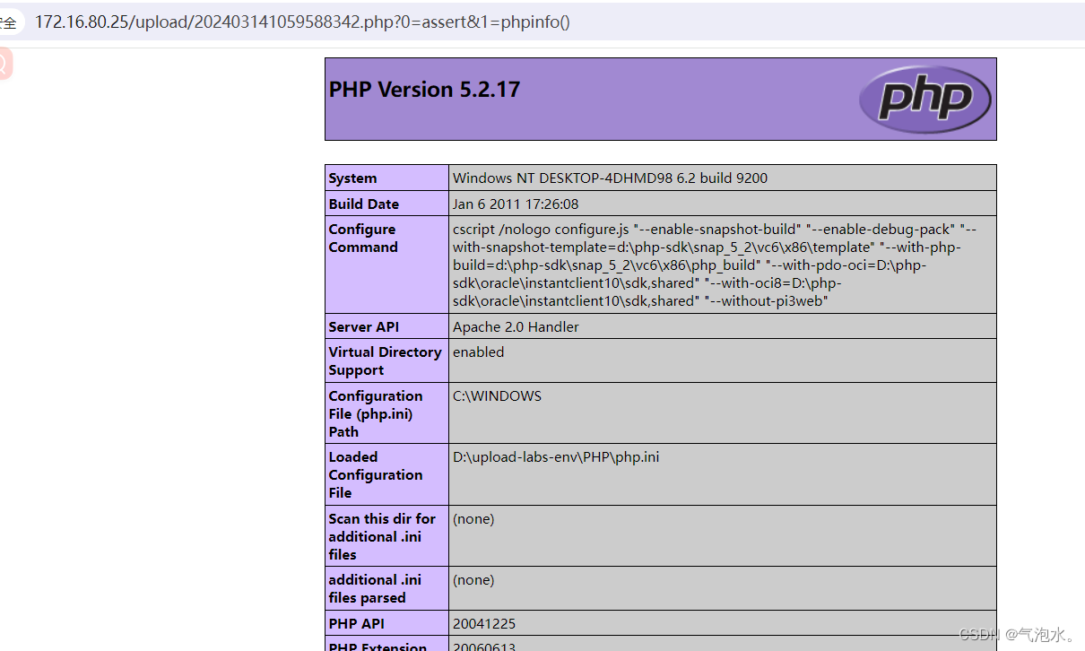Select the (none) value for Scan this dir
This screenshot has height=651, width=1085.
473,518
